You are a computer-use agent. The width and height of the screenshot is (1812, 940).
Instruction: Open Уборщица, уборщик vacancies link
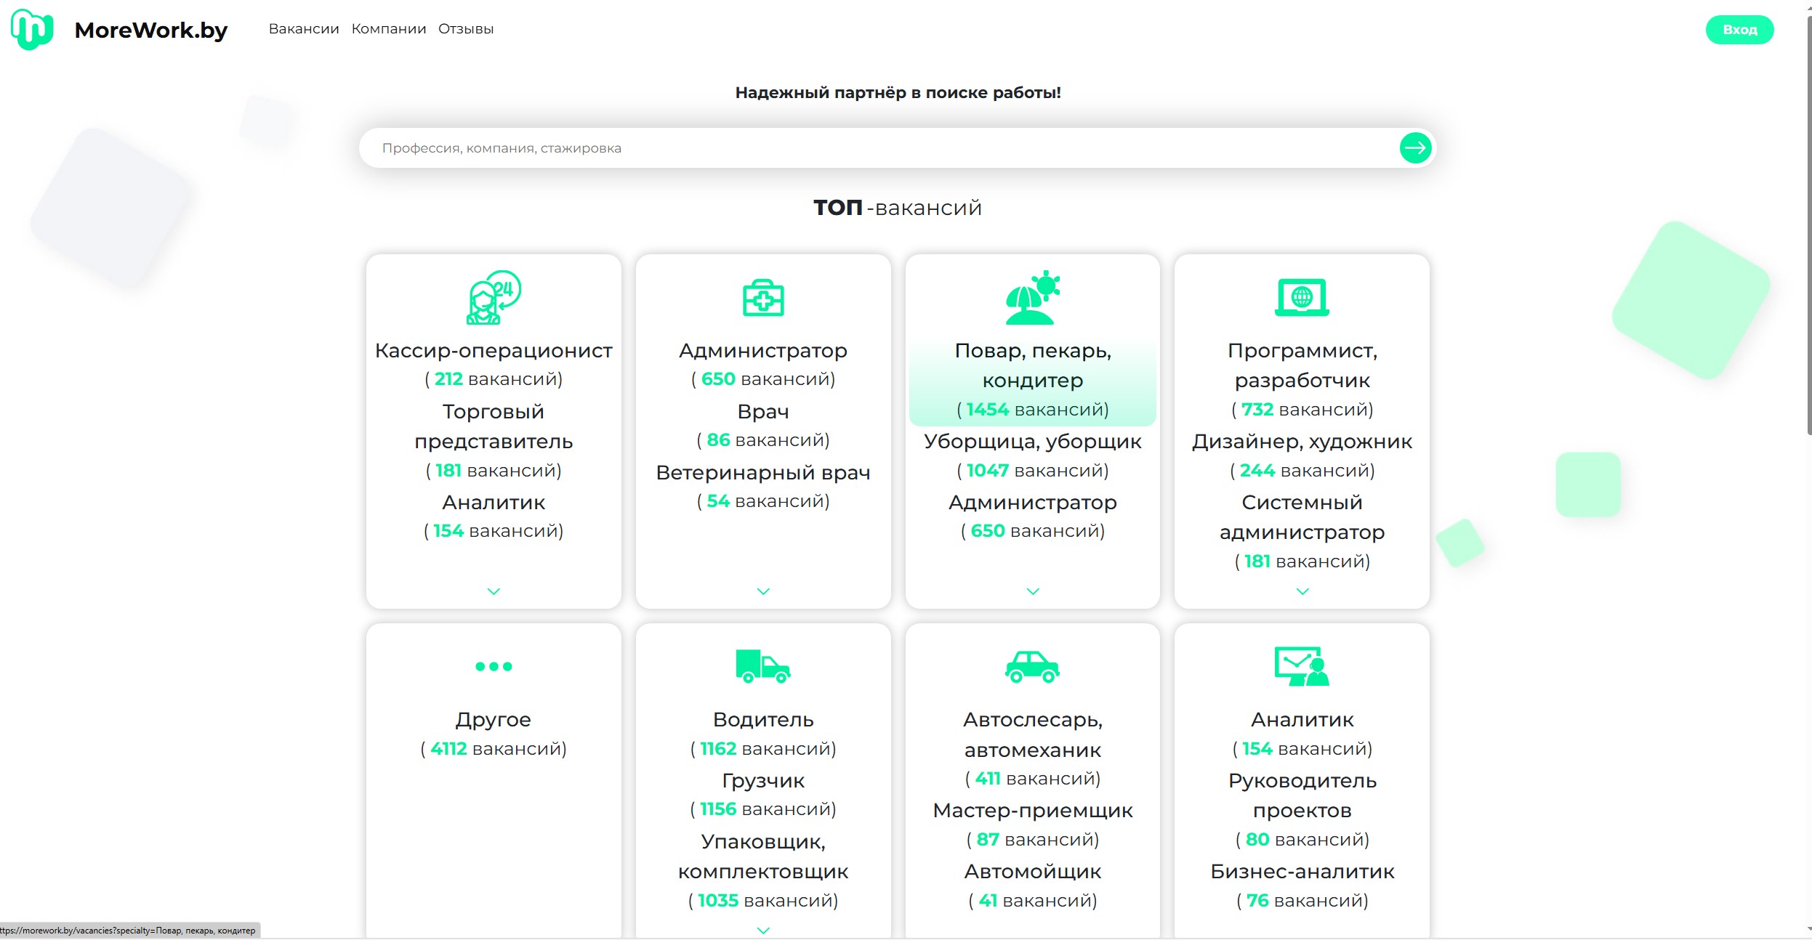[x=1033, y=442]
